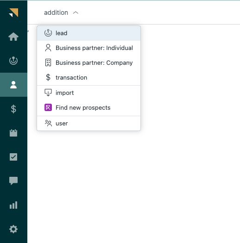Select import from the menu
Screen dimensions: 240x243
89,93
